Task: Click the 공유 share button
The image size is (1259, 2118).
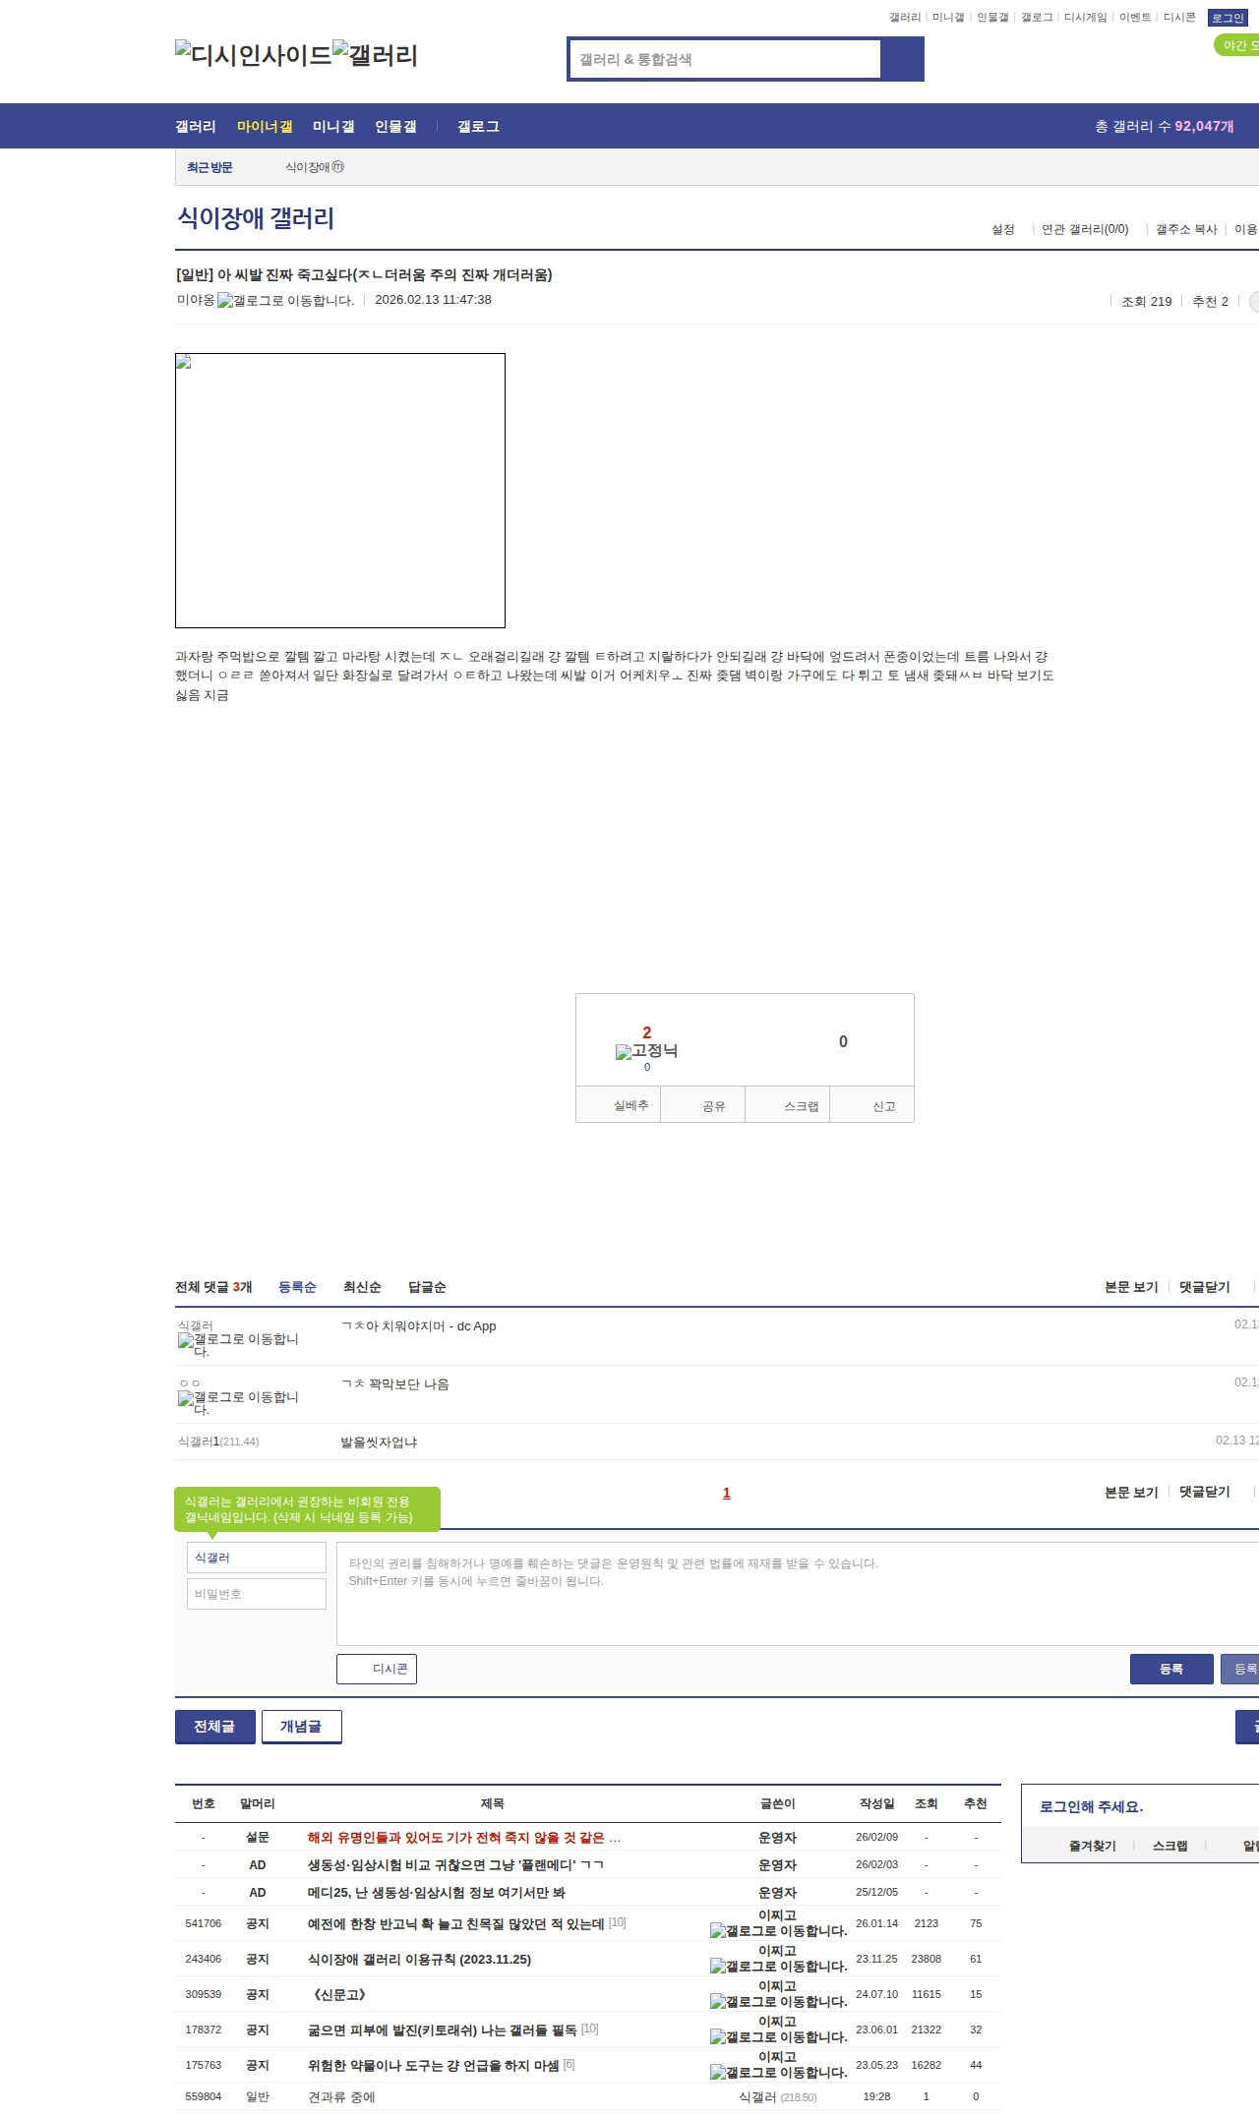Action: tap(713, 1106)
